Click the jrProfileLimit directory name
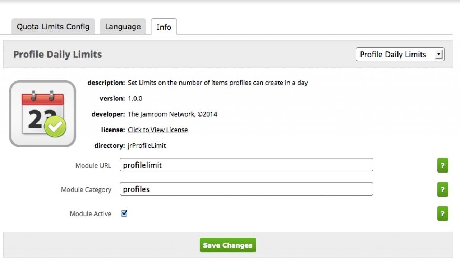Viewport: 460px width, 268px height. point(147,146)
